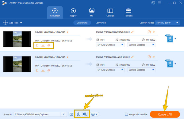The image size is (184, 119).
Task: Switch to the Ripper tab
Action: pyautogui.click(x=73, y=13)
